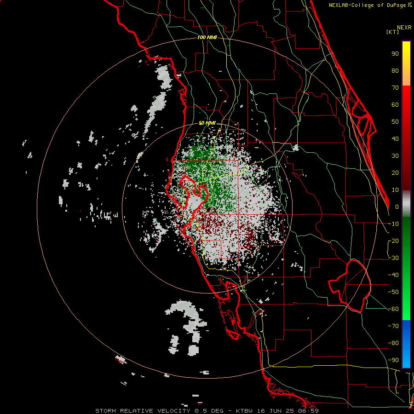The width and height of the screenshot is (414, 414).
Task: Click the -80 scale value
Action: (393, 343)
